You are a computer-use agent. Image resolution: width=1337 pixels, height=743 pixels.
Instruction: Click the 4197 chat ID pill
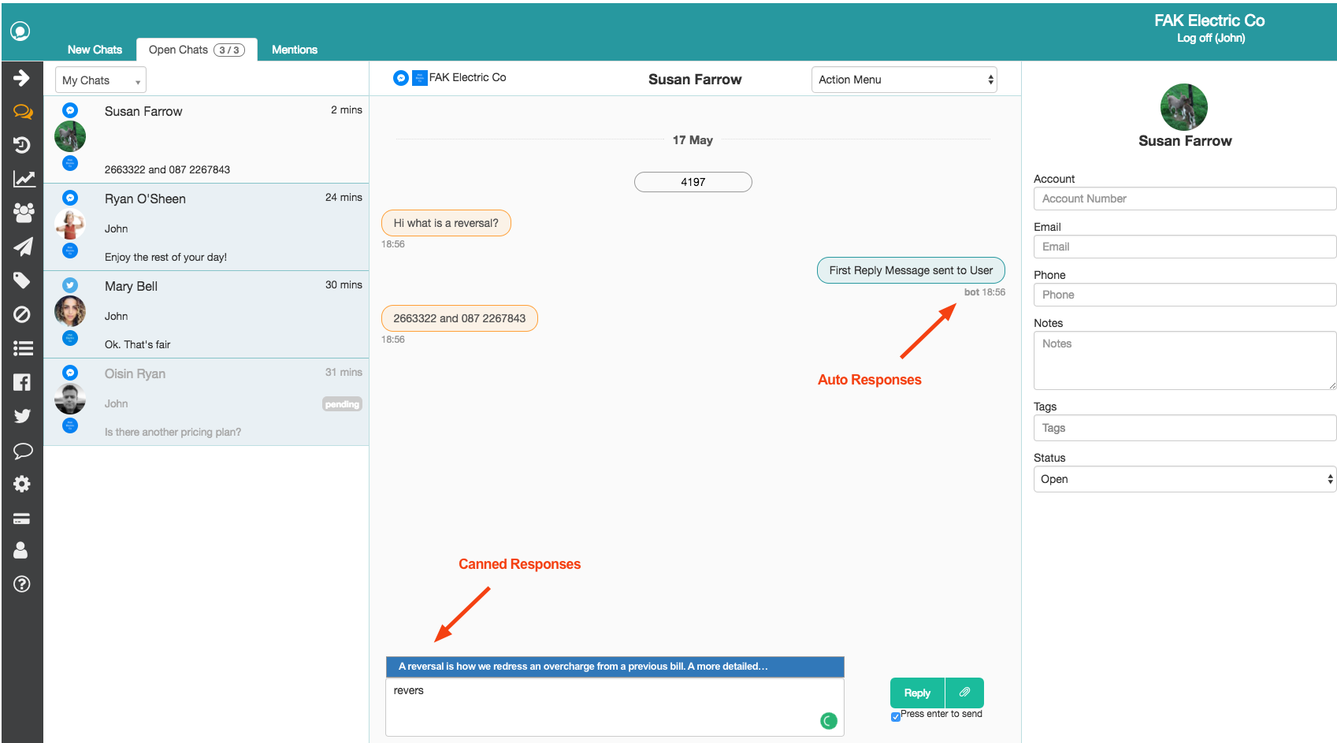pos(693,182)
